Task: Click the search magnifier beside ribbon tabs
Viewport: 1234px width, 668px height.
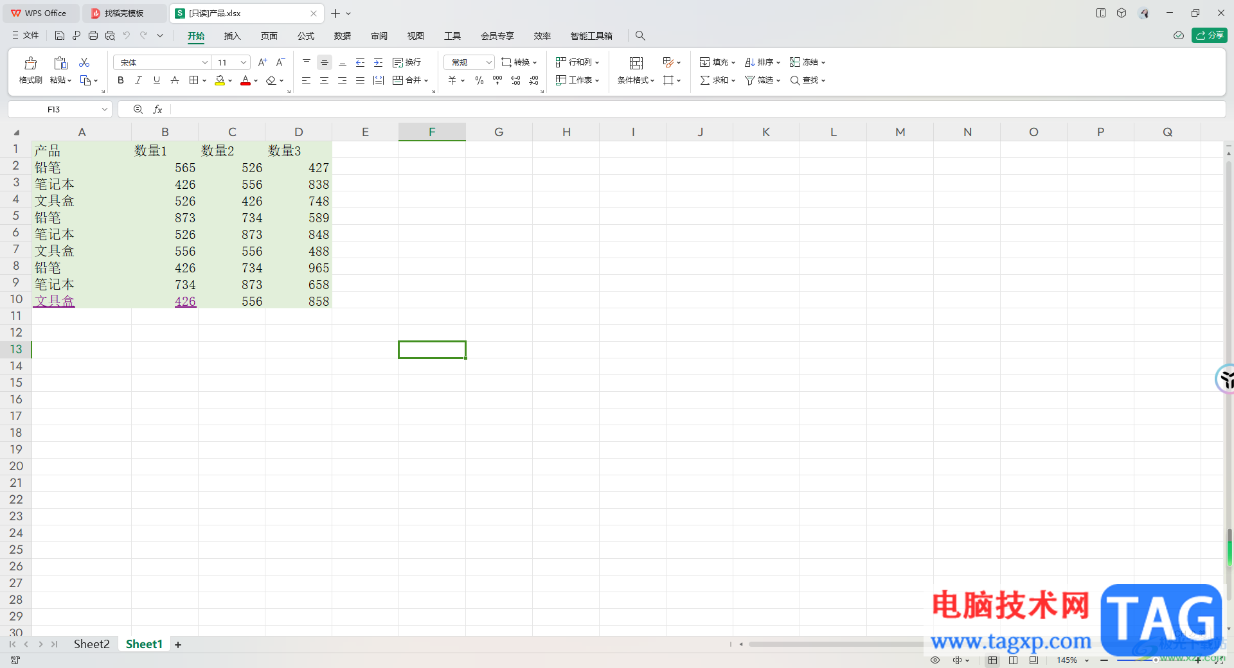Action: point(640,36)
